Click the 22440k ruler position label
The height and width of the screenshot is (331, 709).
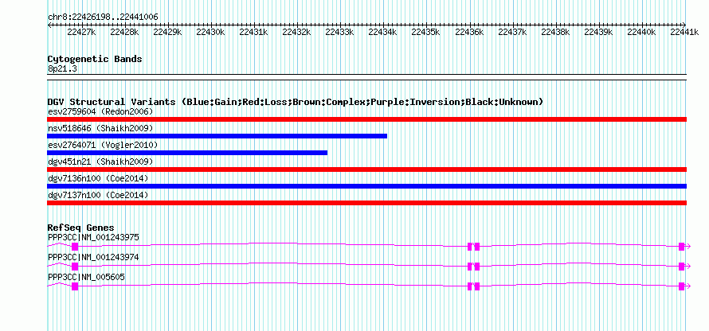point(641,32)
